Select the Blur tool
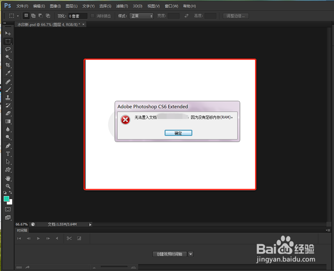The image size is (334, 271). tap(8, 129)
